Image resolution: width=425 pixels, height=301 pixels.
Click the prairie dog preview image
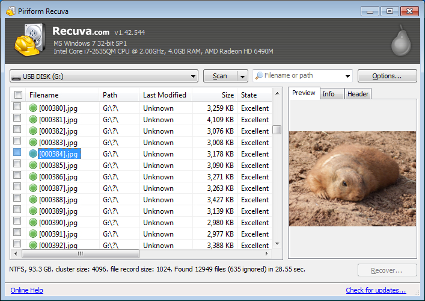click(352, 178)
